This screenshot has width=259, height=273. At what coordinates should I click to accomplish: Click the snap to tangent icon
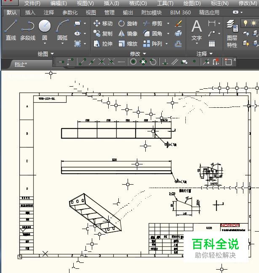[x=153, y=62]
